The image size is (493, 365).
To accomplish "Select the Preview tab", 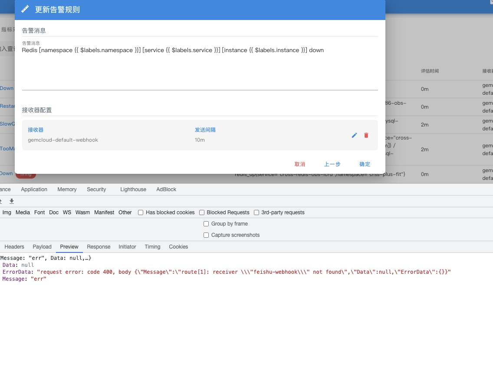I will (69, 246).
